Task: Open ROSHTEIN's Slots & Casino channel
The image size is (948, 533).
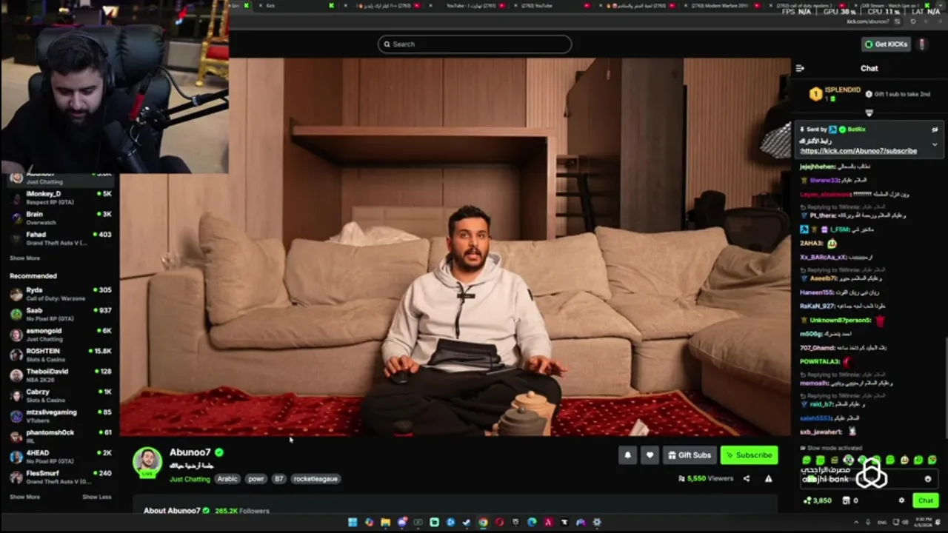Action: point(59,355)
